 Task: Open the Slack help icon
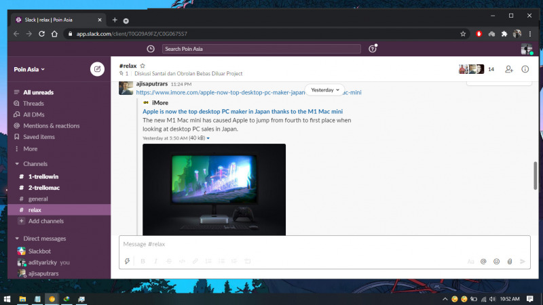pos(373,49)
